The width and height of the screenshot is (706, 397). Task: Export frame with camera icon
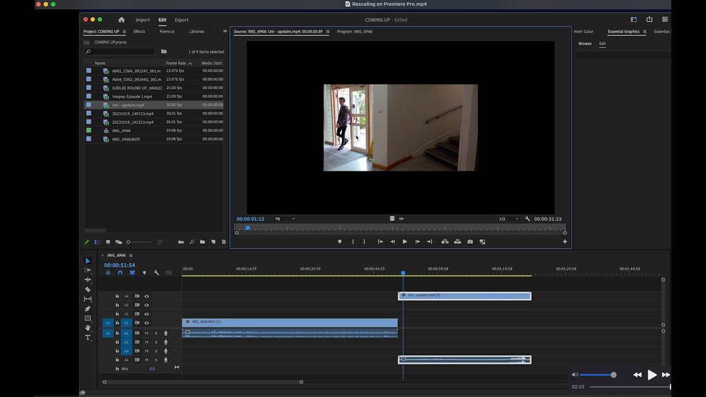click(470, 242)
